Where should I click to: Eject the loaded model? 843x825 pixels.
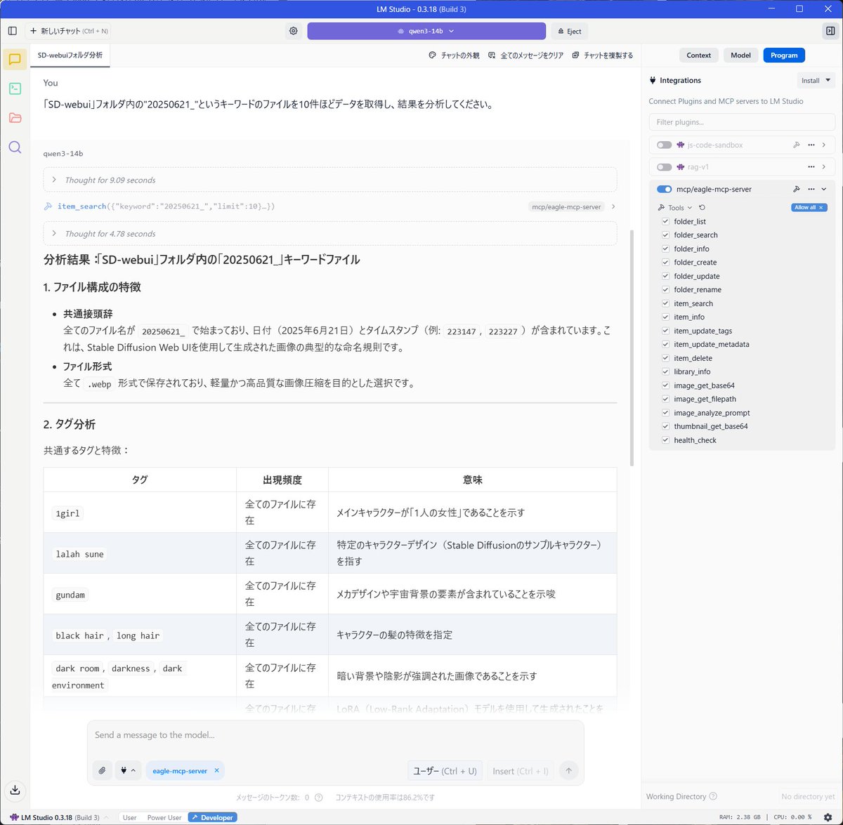pyautogui.click(x=568, y=31)
